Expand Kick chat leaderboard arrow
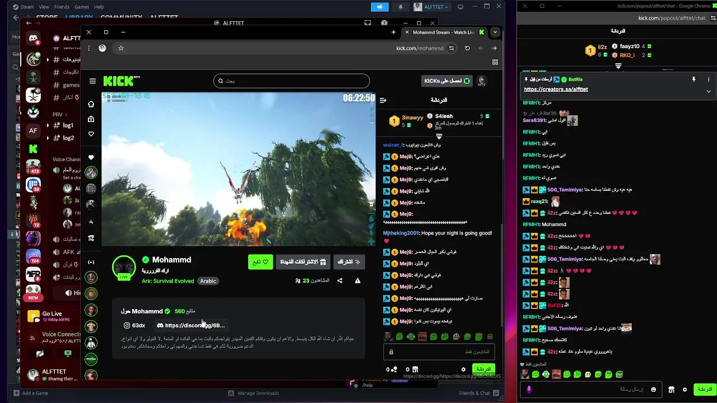This screenshot has width=717, height=403. pyautogui.click(x=439, y=136)
